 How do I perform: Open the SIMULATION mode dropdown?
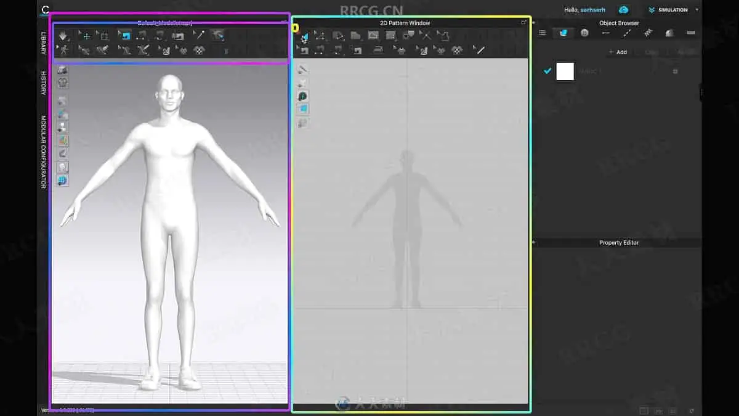tap(672, 10)
